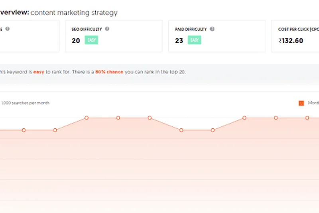
Task: Click the PAID DIFFICULTY card title
Action: pos(191,29)
